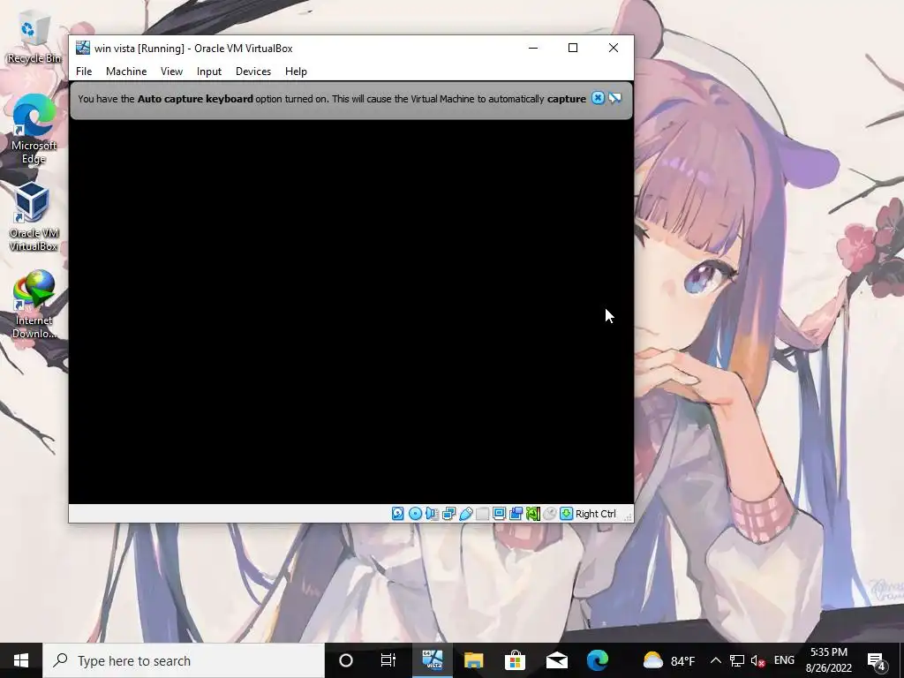The image size is (904, 678).
Task: Open Microsoft Store from the taskbar
Action: [x=515, y=660]
